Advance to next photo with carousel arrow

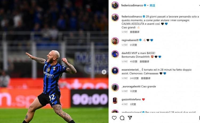point(104,72)
